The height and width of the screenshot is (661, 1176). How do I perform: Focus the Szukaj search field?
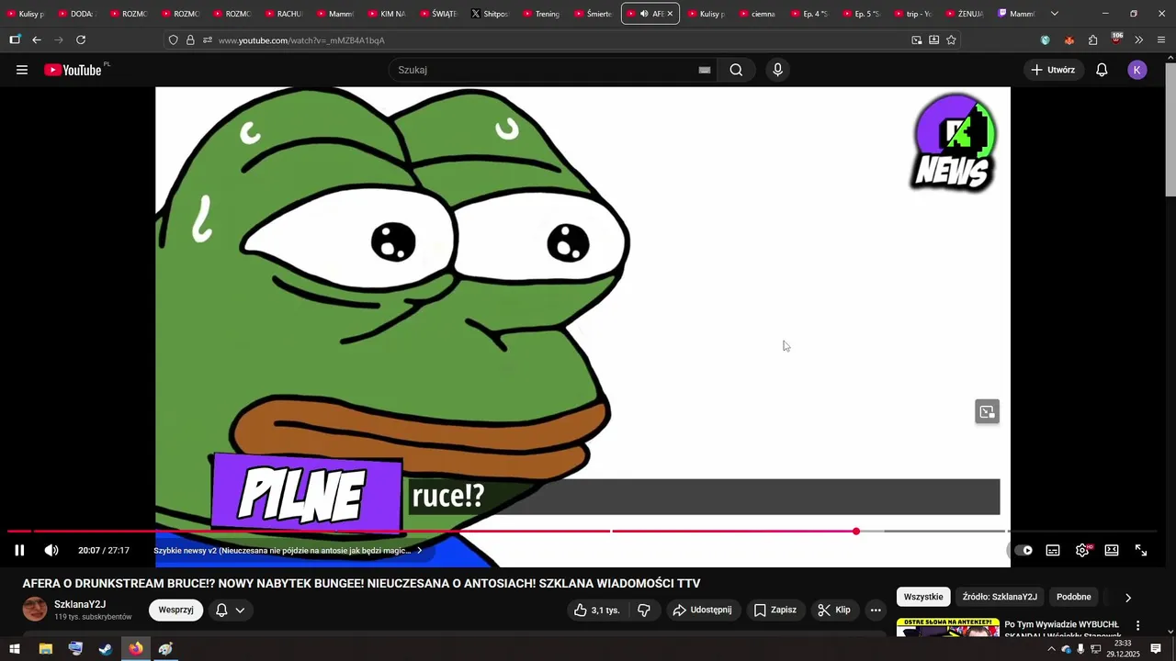click(551, 70)
